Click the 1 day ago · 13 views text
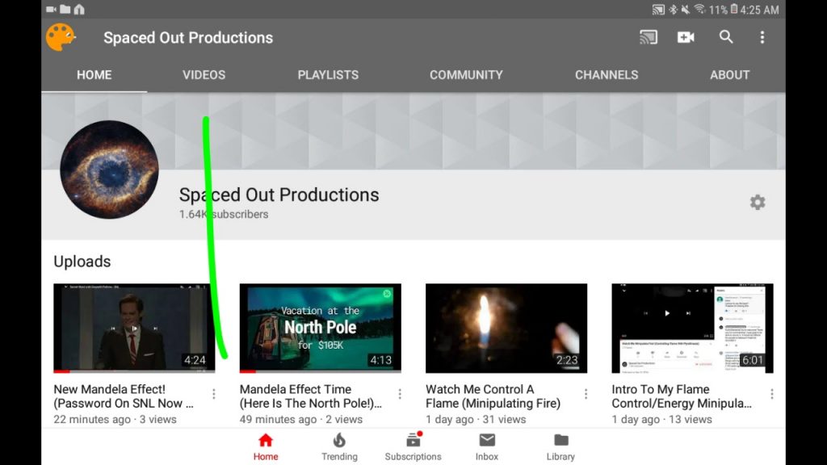 click(662, 419)
